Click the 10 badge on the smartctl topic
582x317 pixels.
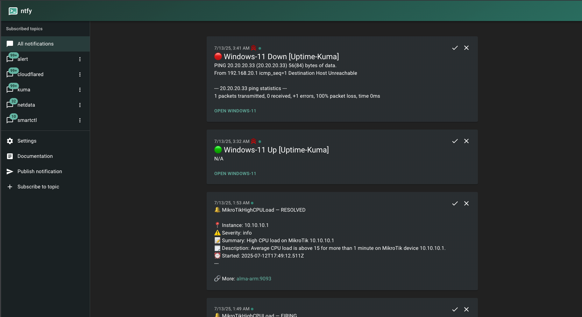pos(14,116)
